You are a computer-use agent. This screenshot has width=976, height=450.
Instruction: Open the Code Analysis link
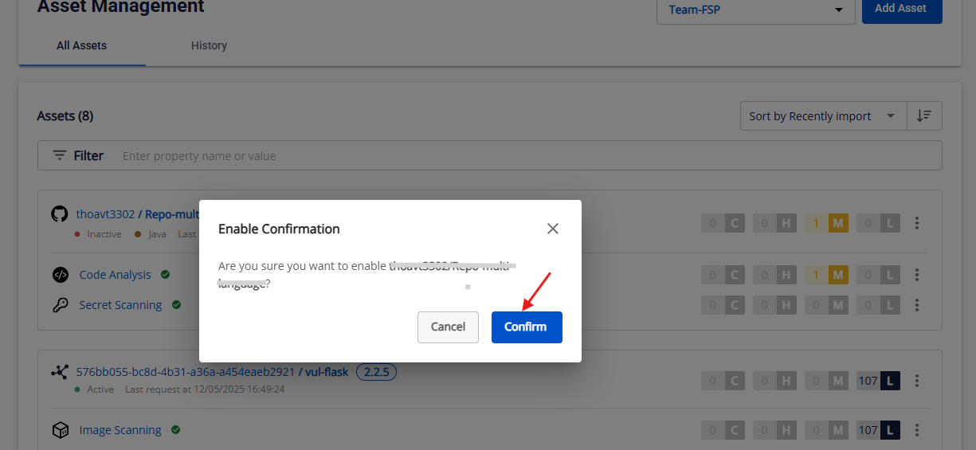pos(115,275)
